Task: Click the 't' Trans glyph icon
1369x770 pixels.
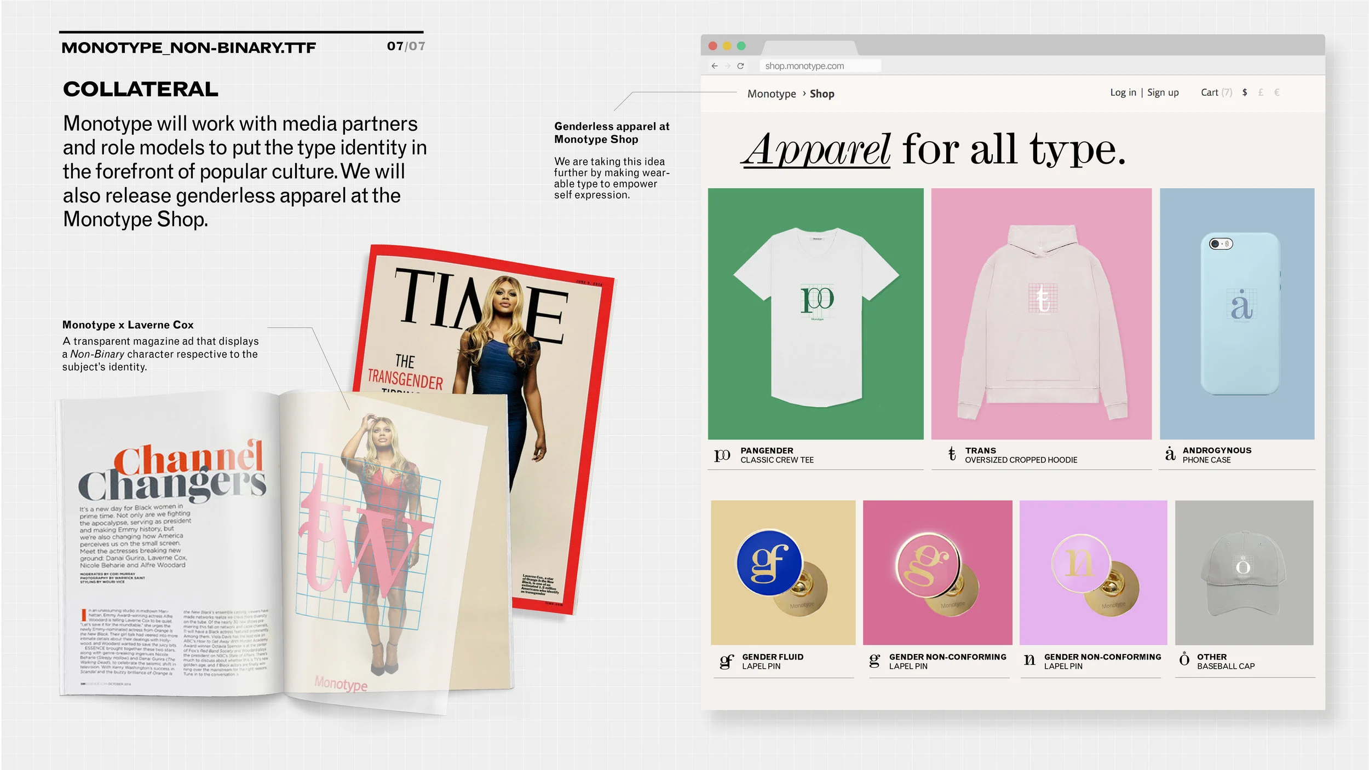Action: [952, 454]
